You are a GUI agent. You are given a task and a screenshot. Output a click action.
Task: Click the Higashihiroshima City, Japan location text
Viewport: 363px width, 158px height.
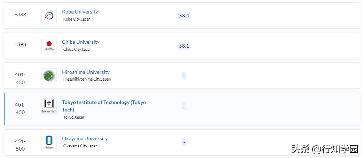point(87,79)
